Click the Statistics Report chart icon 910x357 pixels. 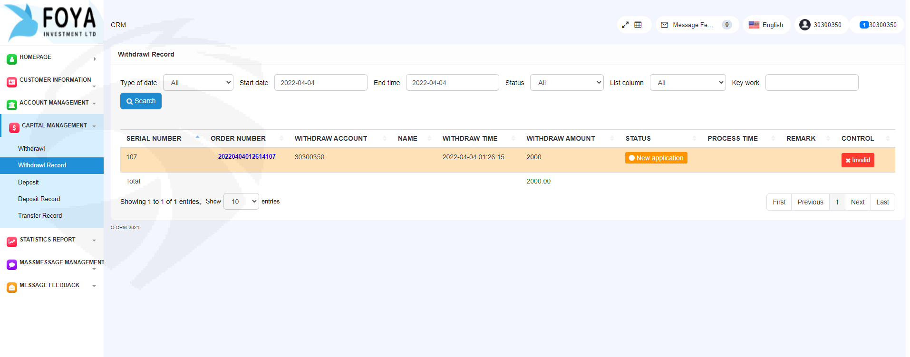12,242
